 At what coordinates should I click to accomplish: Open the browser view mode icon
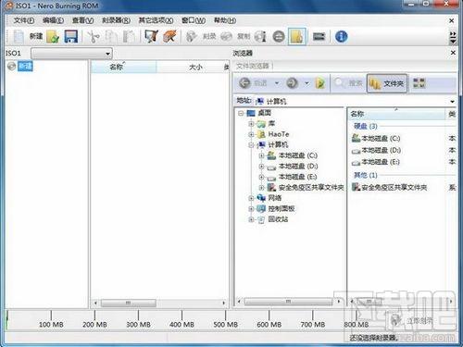point(419,83)
